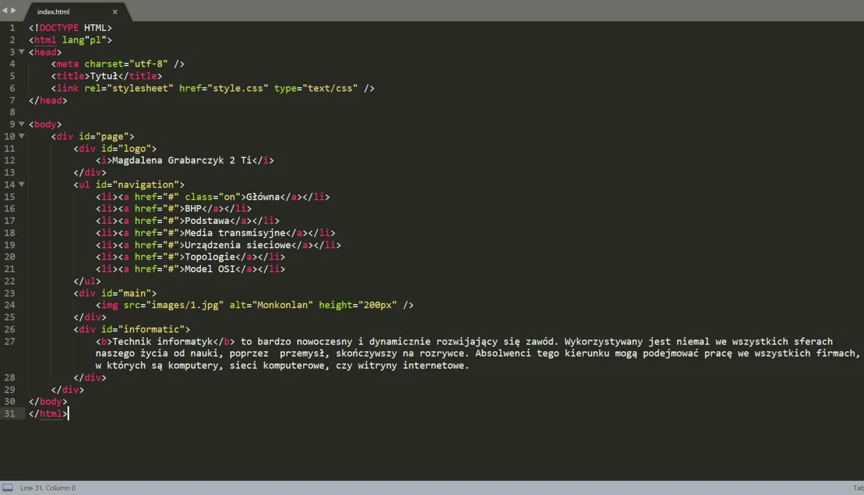Collapse the body tag fold arrow
The height and width of the screenshot is (495, 864).
click(22, 124)
